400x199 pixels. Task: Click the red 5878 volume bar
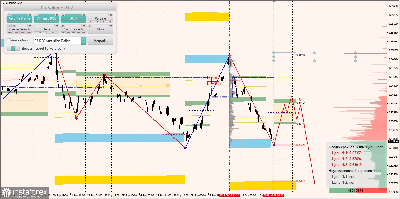click(x=371, y=190)
